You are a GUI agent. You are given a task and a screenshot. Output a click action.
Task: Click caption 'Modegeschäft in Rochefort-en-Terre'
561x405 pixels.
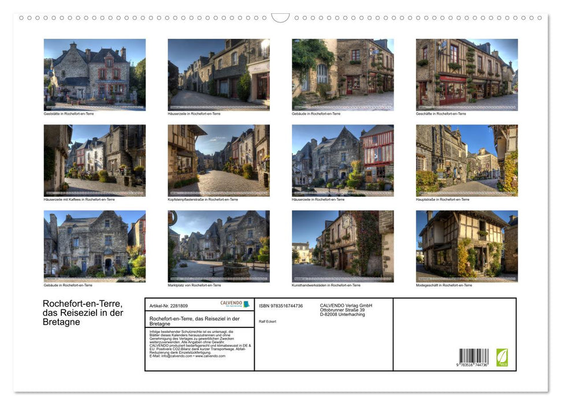click(444, 285)
